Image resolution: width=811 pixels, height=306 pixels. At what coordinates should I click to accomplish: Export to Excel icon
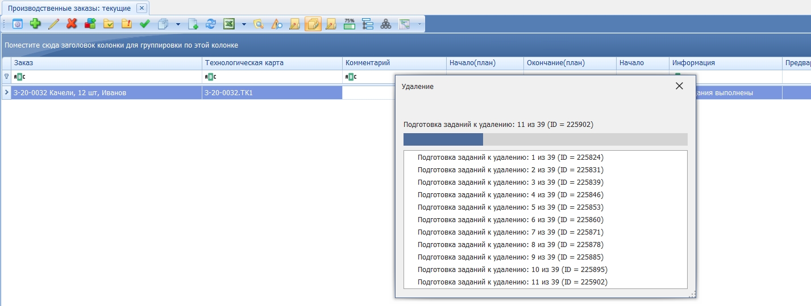point(229,24)
